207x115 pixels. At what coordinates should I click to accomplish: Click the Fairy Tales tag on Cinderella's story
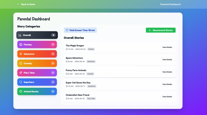click(91, 99)
